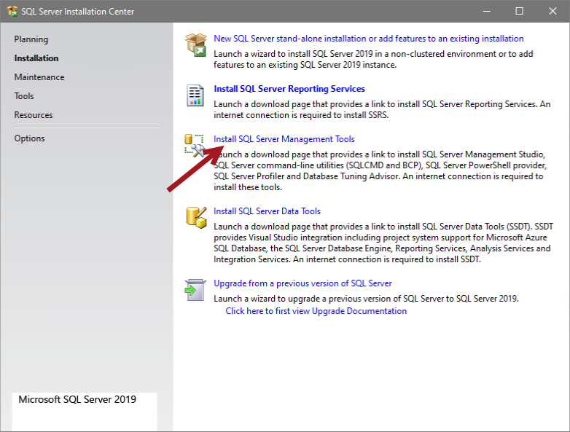570x432 pixels.
Task: Maximize the Installation Center window
Action: pyautogui.click(x=520, y=11)
